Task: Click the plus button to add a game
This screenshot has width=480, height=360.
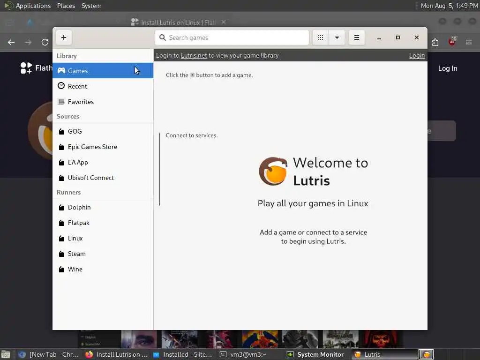Action: [64, 37]
